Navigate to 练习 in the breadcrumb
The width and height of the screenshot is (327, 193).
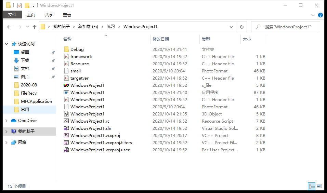[110, 27]
